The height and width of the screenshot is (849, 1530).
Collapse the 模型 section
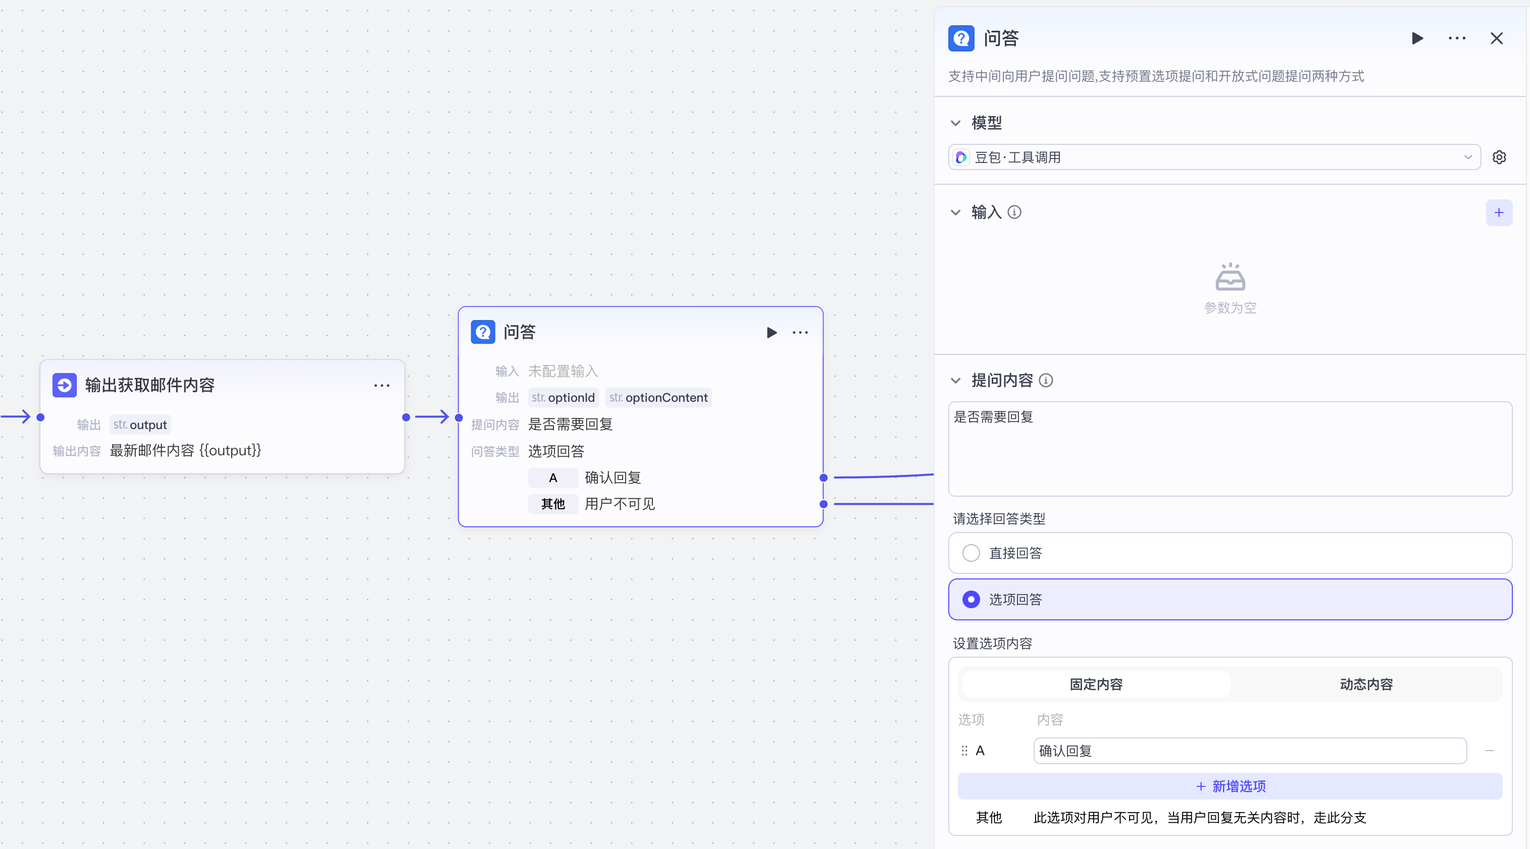(956, 124)
